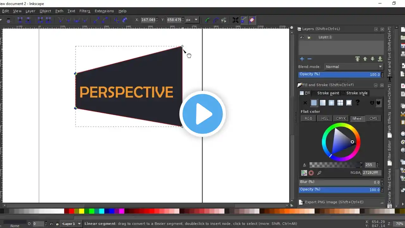Open the layer selector dropdown in status bar
This screenshot has width=405, height=228.
[71, 224]
